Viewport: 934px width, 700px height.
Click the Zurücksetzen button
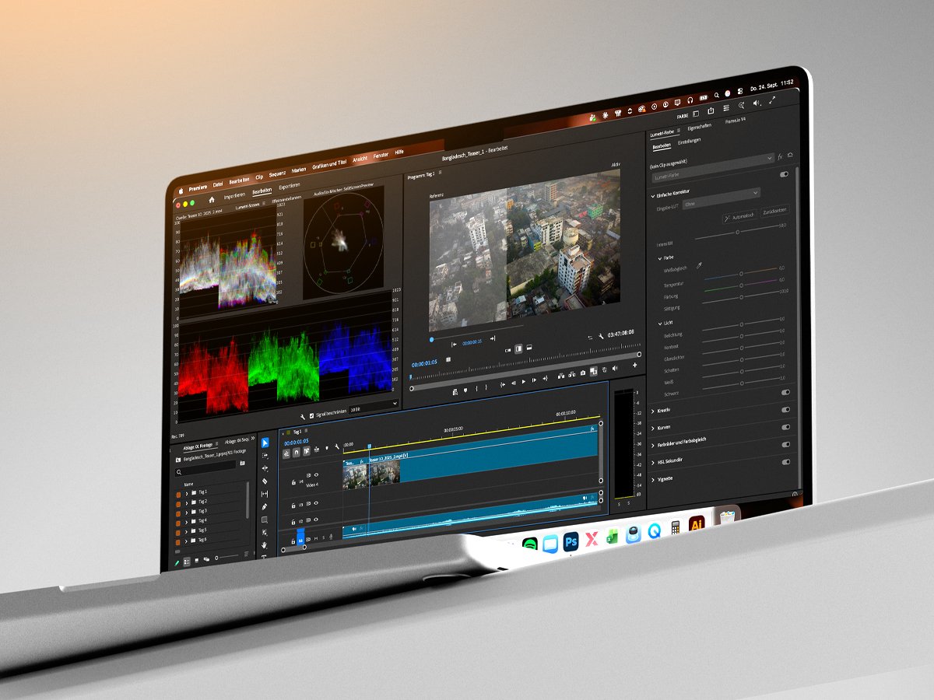point(775,211)
